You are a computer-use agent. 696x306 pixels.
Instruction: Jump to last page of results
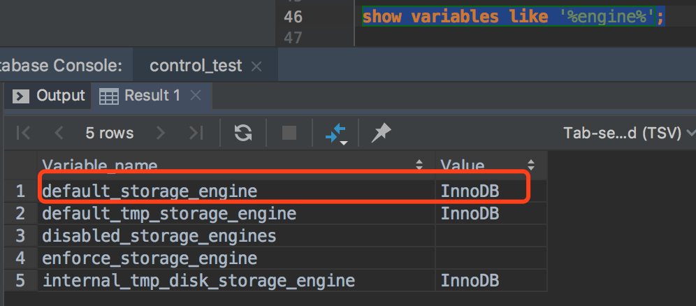pyautogui.click(x=196, y=133)
